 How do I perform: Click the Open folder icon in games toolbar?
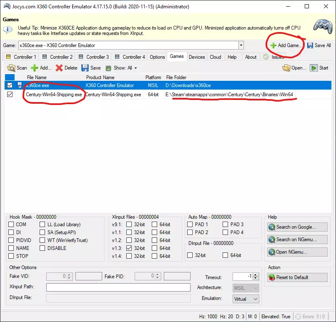(x=286, y=68)
